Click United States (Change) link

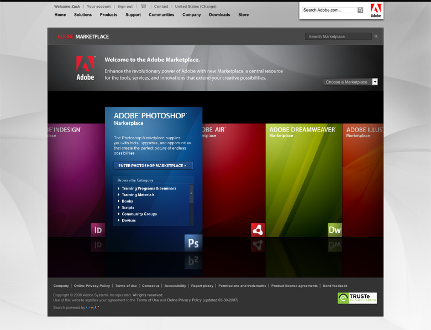pyautogui.click(x=196, y=6)
